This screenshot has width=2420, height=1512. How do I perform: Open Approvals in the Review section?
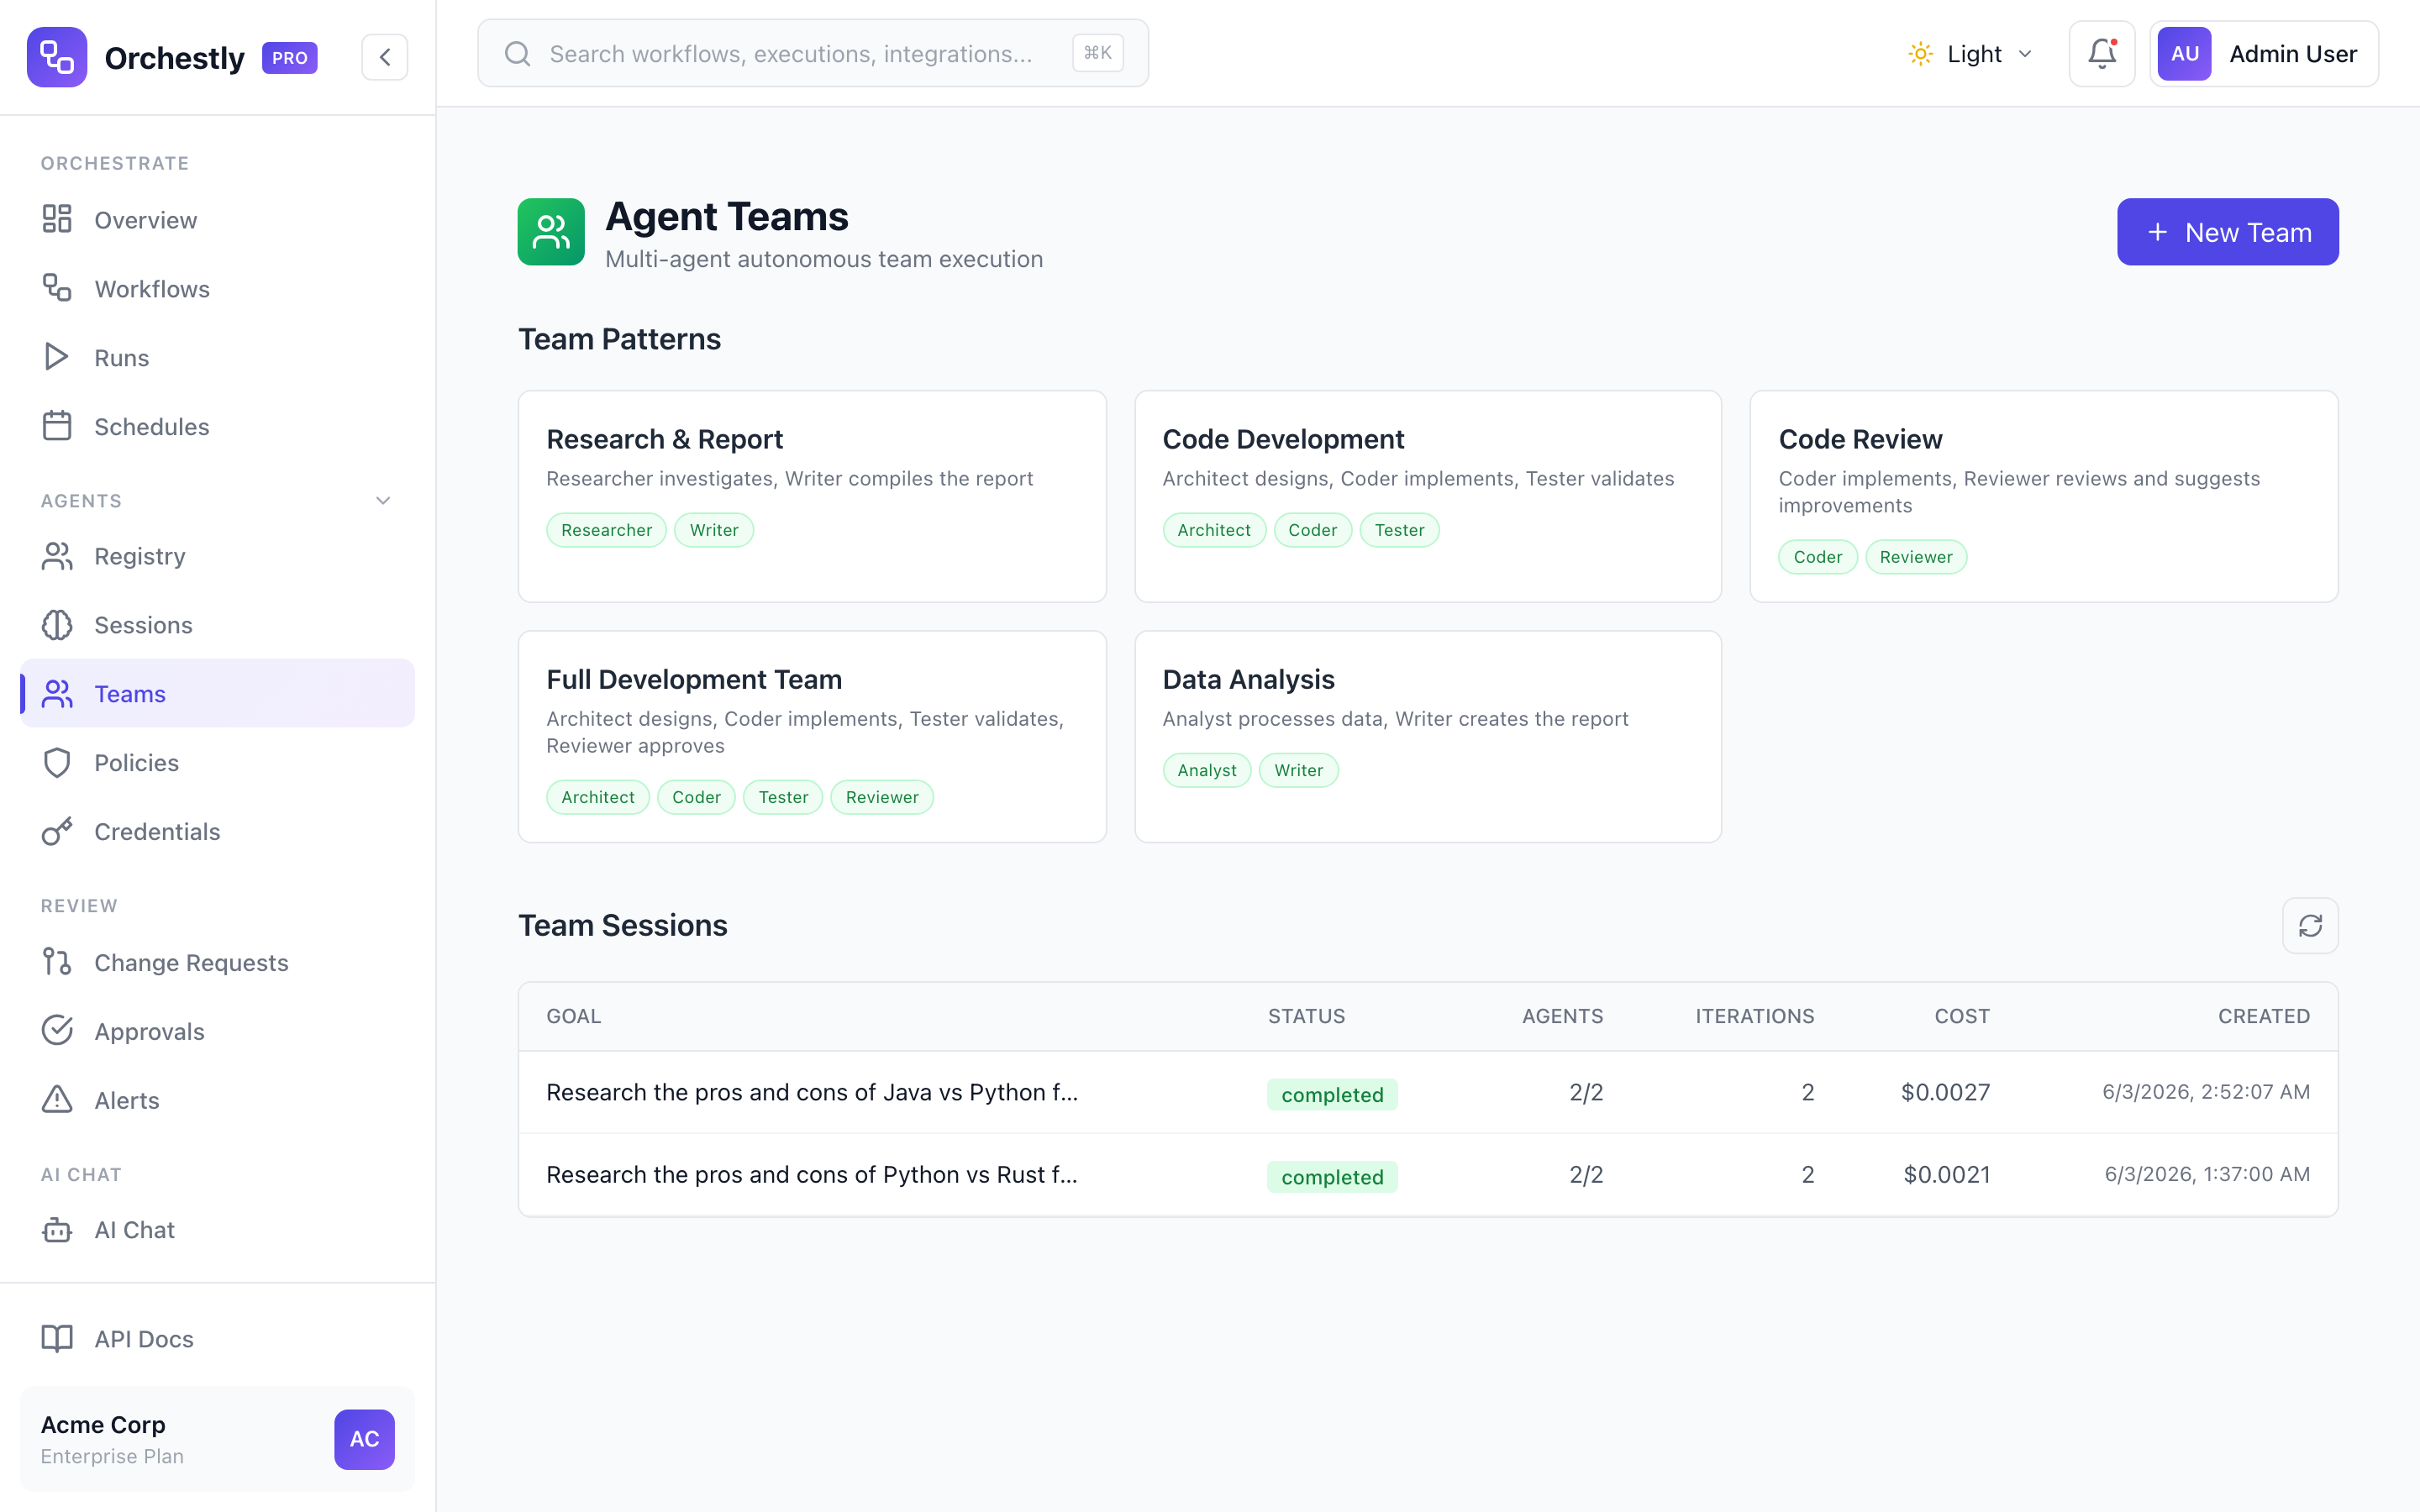pyautogui.click(x=217, y=1031)
